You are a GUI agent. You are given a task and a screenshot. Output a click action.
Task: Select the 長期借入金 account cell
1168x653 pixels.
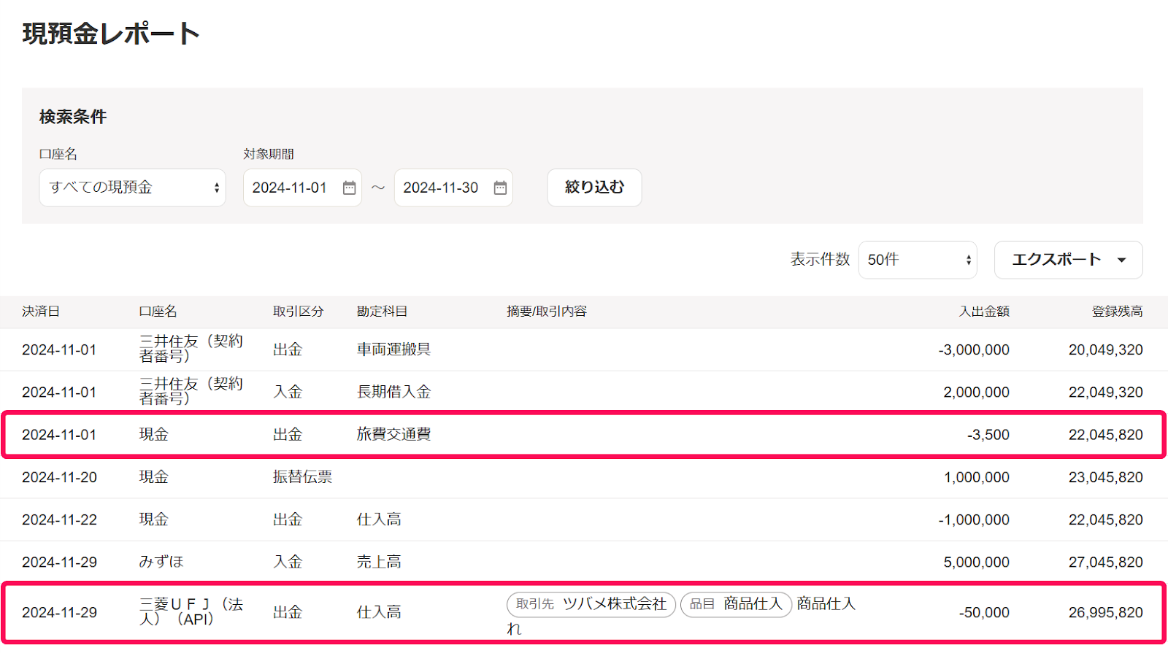point(393,392)
